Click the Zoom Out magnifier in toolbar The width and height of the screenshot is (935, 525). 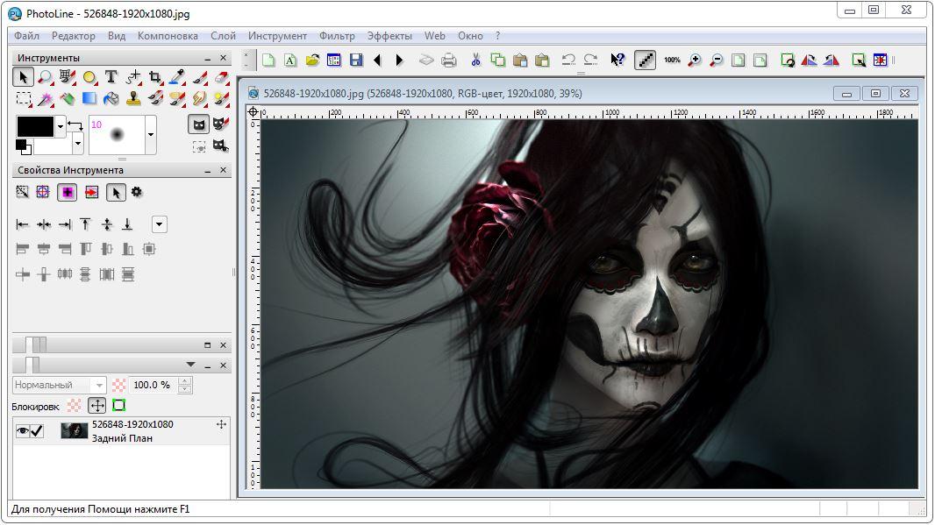(x=716, y=60)
